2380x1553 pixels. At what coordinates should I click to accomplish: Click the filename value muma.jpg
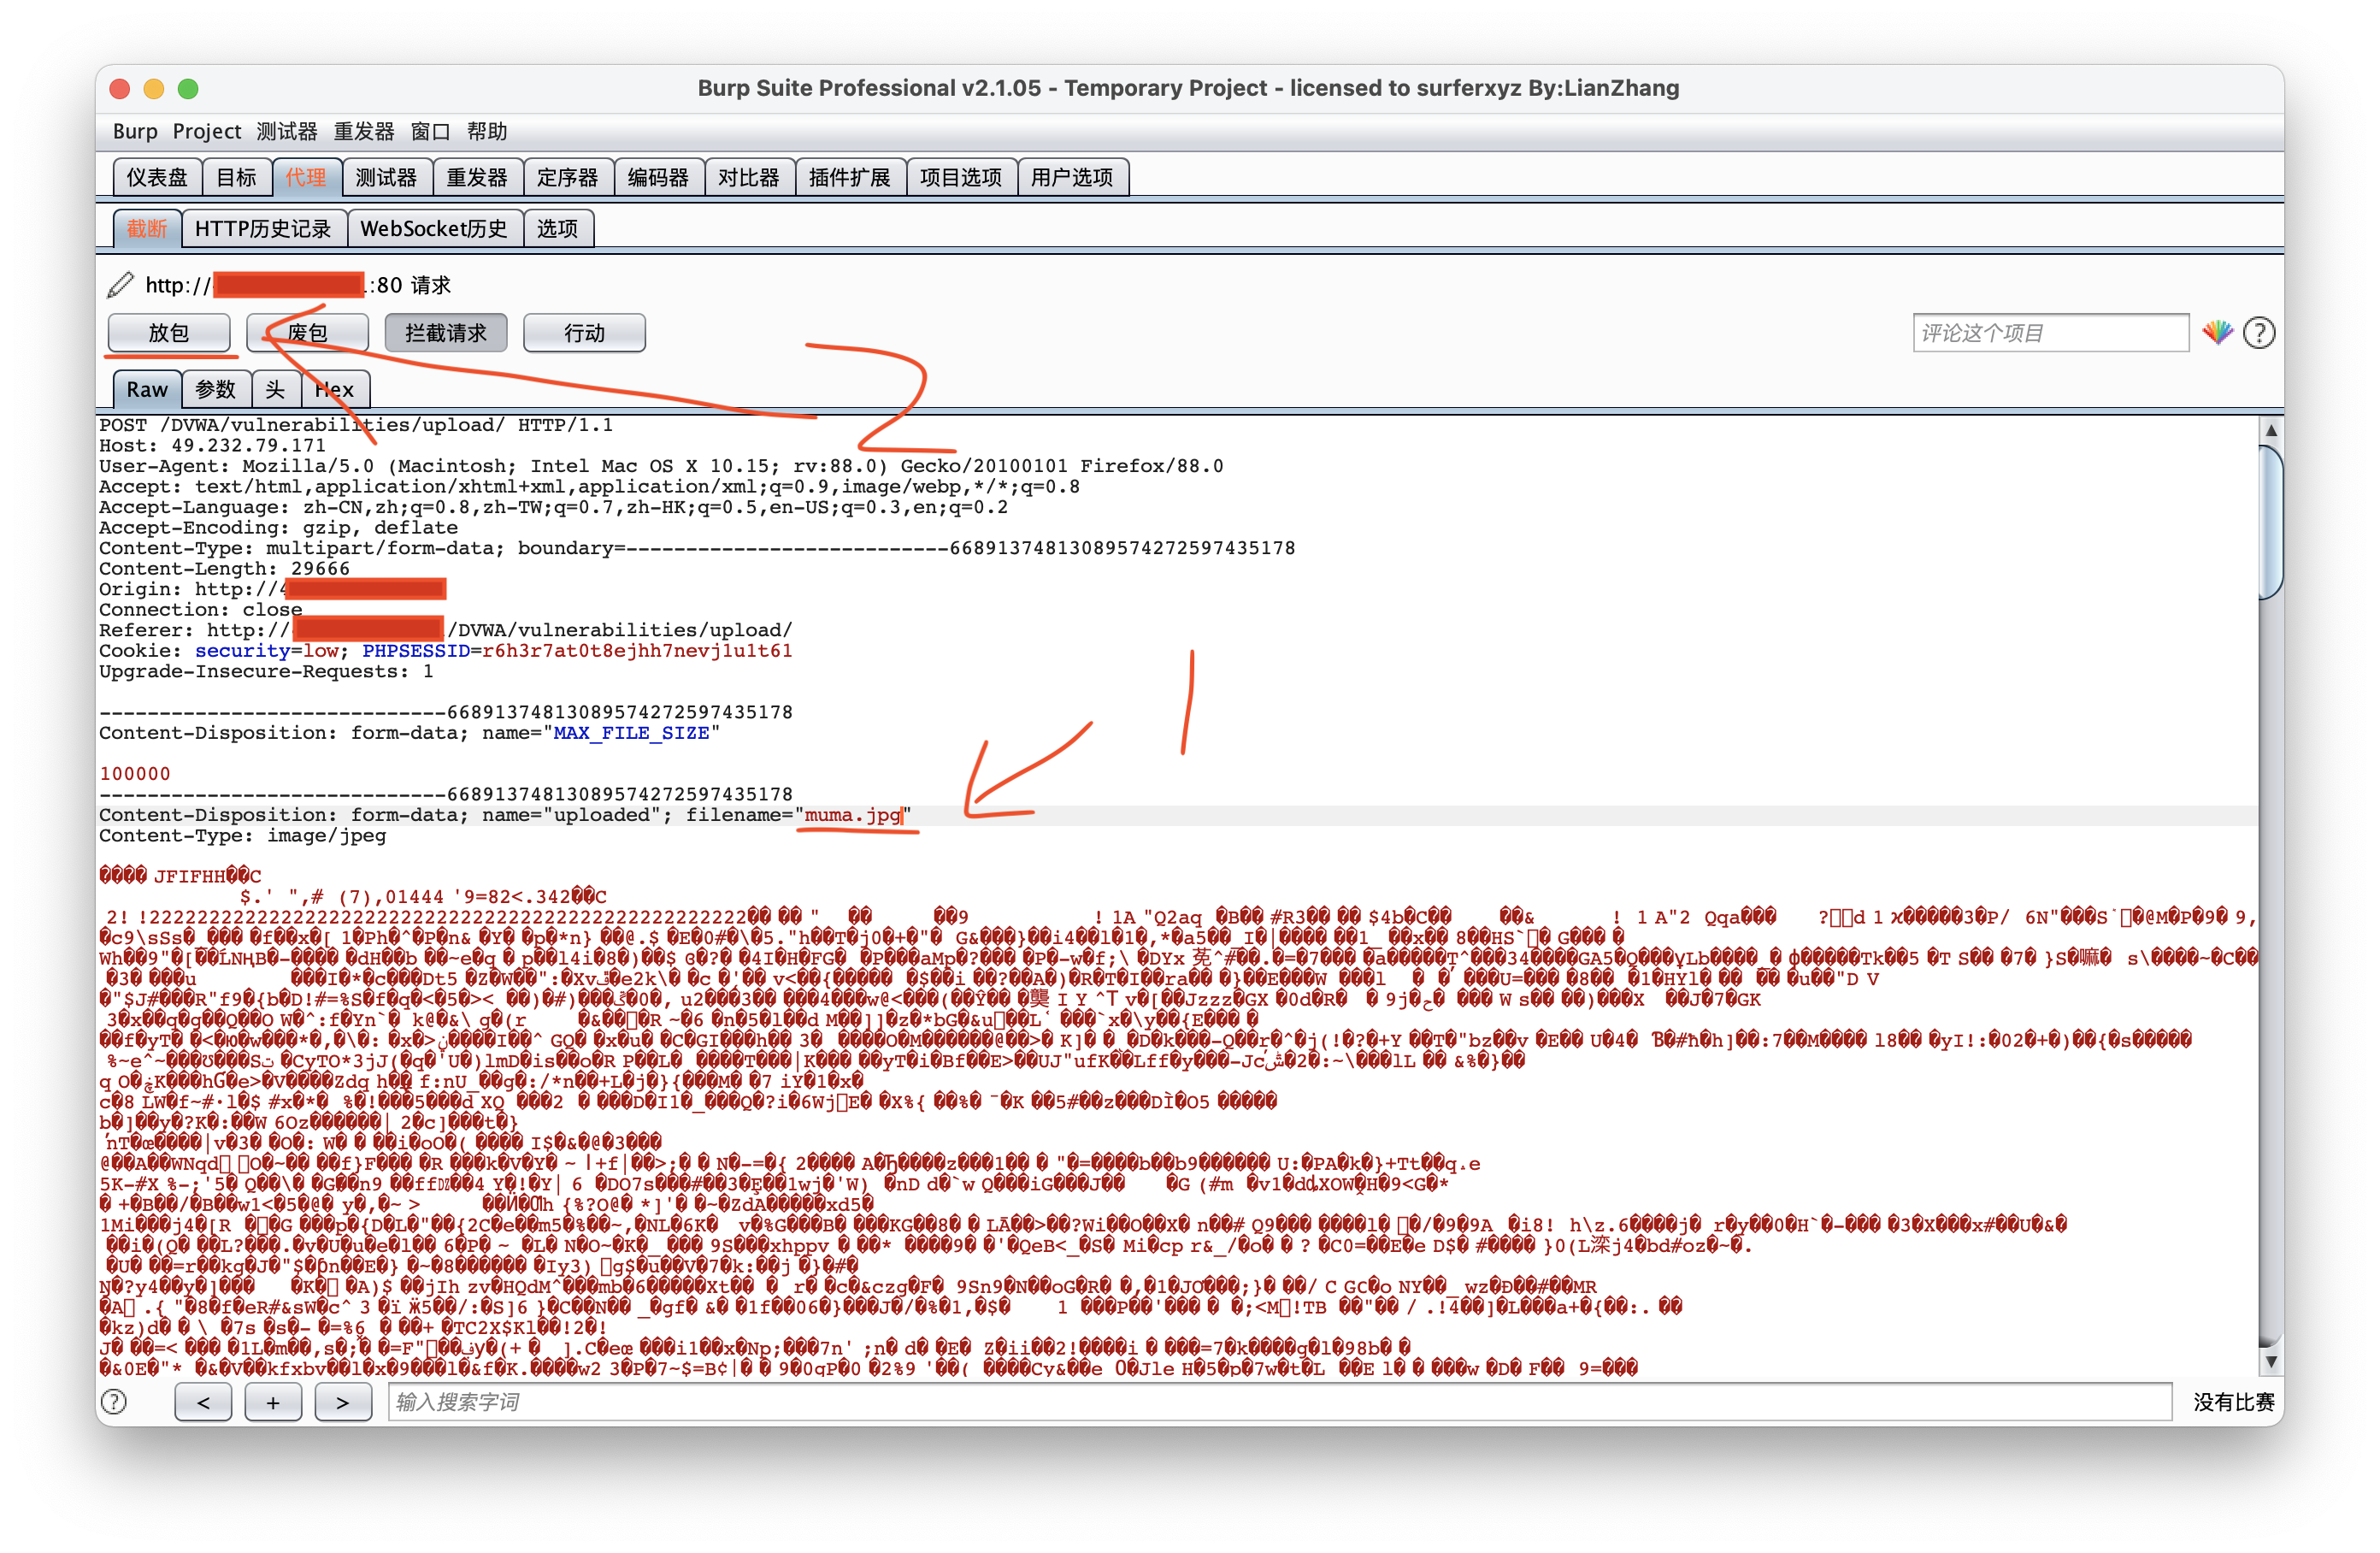coord(852,814)
